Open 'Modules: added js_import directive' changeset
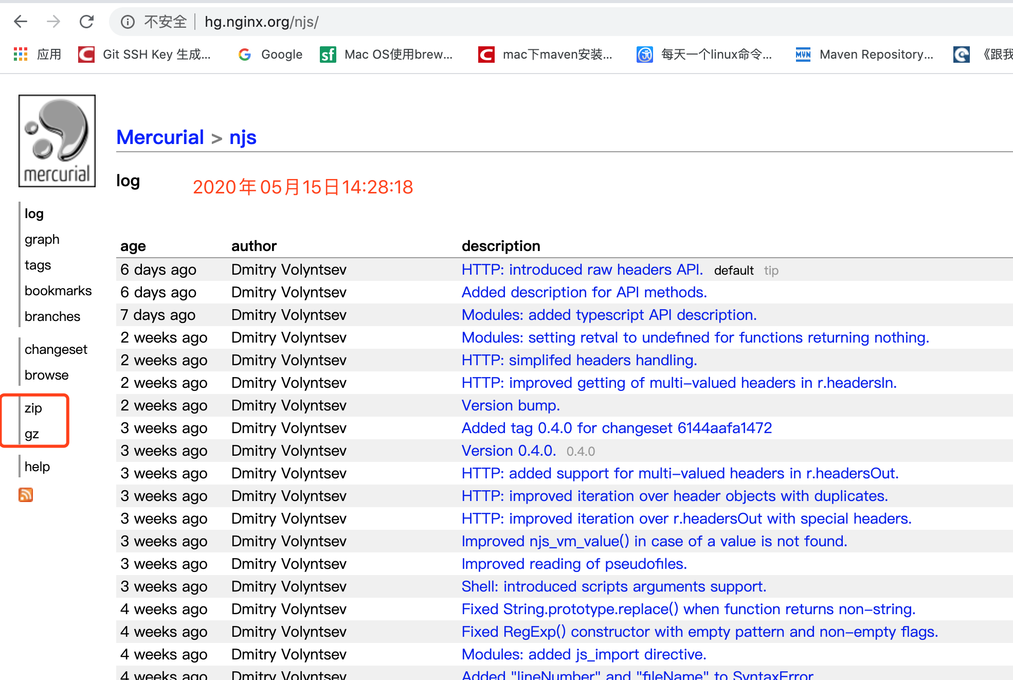1013x680 pixels. pyautogui.click(x=584, y=654)
